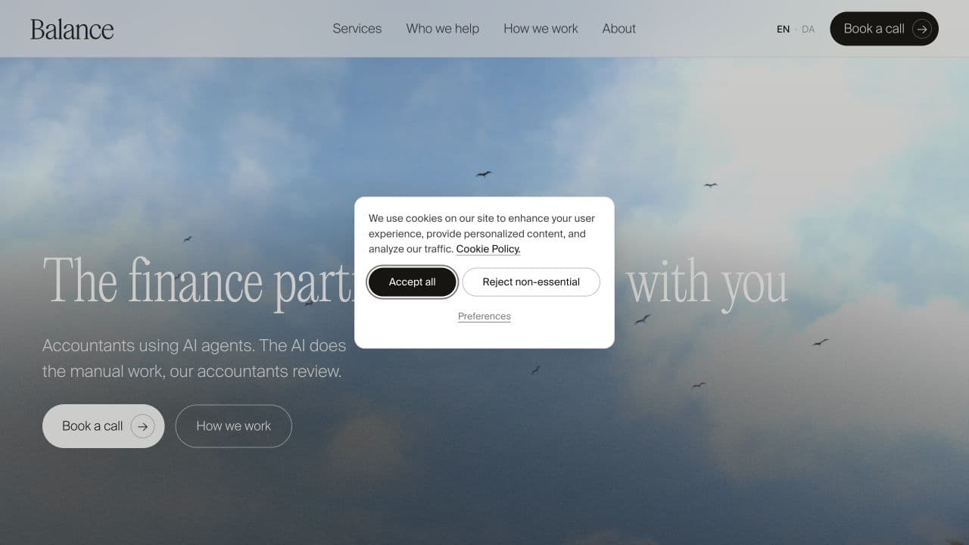Reject non-essential cookies
This screenshot has width=969, height=545.
pyautogui.click(x=531, y=282)
